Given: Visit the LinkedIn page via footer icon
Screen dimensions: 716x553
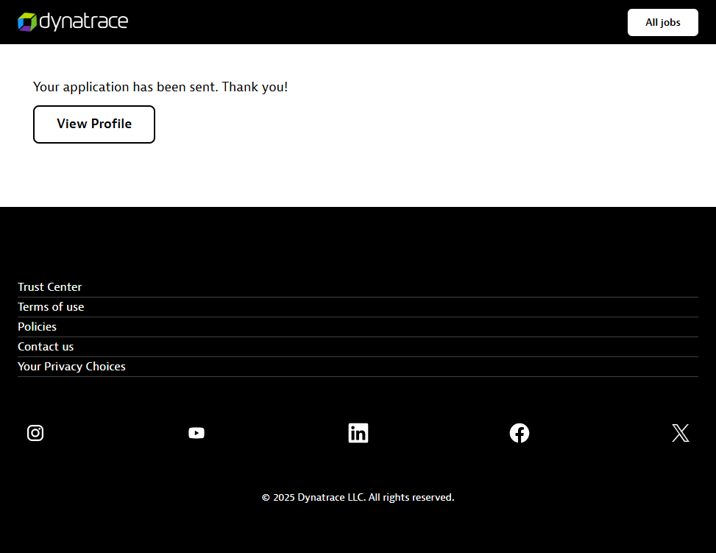Looking at the screenshot, I should tap(358, 433).
